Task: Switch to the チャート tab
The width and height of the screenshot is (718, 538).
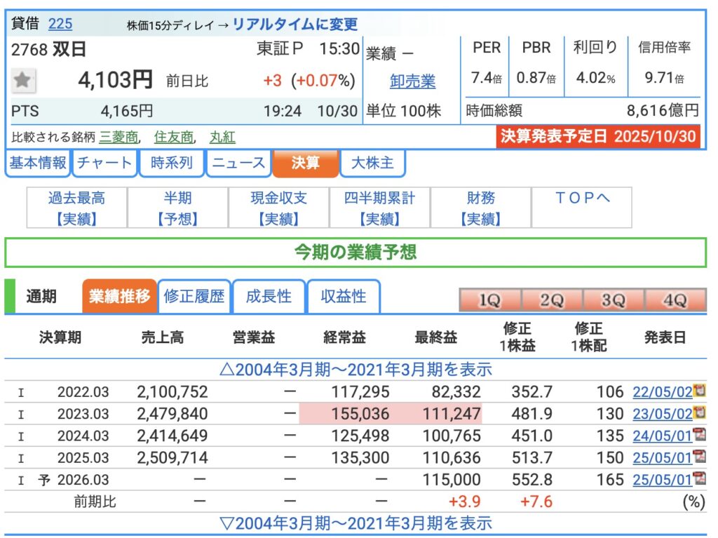Action: (x=104, y=163)
